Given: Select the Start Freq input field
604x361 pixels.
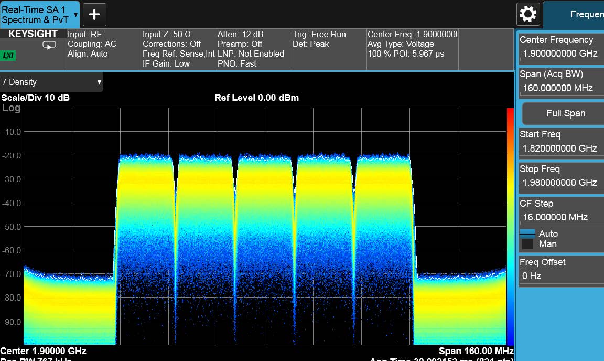Looking at the screenshot, I should 559,148.
